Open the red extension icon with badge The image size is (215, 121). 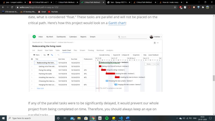point(181,8)
